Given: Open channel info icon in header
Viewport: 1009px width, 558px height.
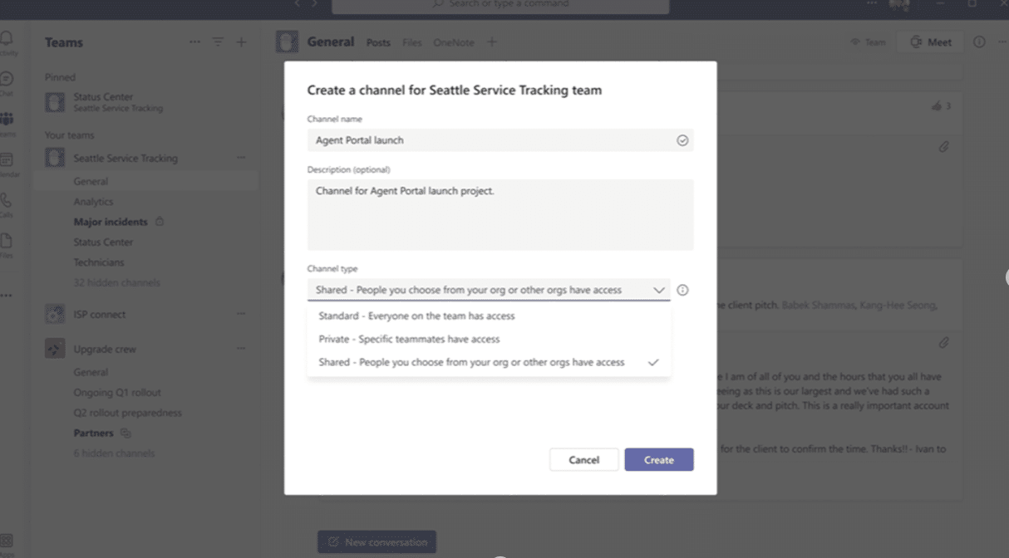Looking at the screenshot, I should 979,42.
